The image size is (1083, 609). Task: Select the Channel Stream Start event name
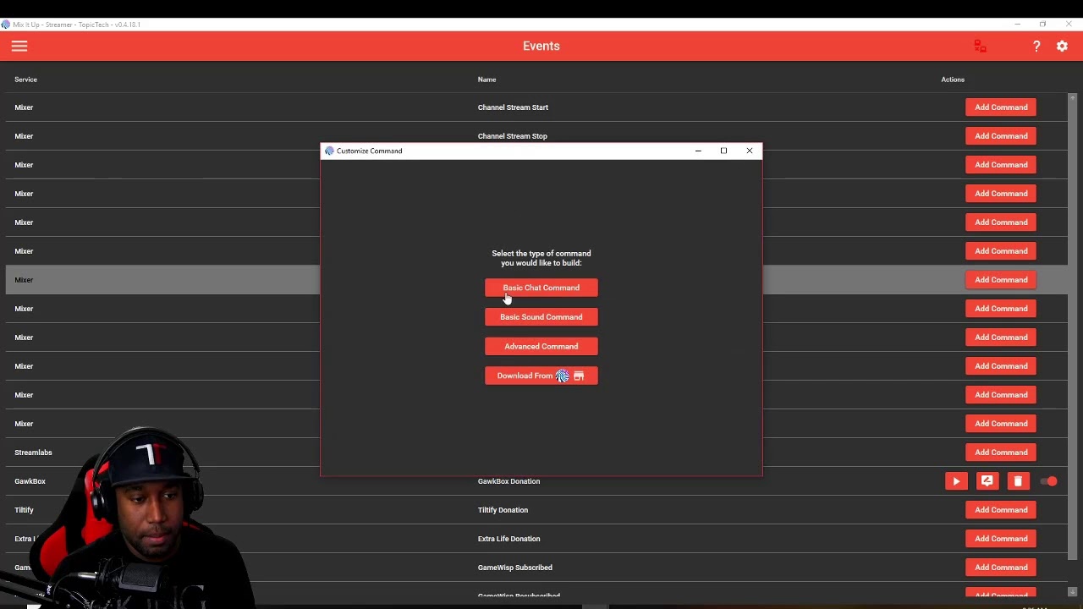[513, 107]
